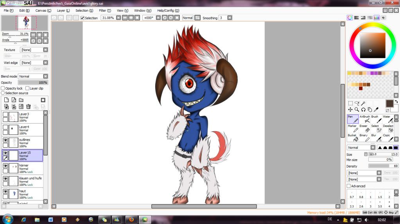Viewport: 400px width, 224px height.
Task: Show the color wheel panel
Action: point(350,18)
